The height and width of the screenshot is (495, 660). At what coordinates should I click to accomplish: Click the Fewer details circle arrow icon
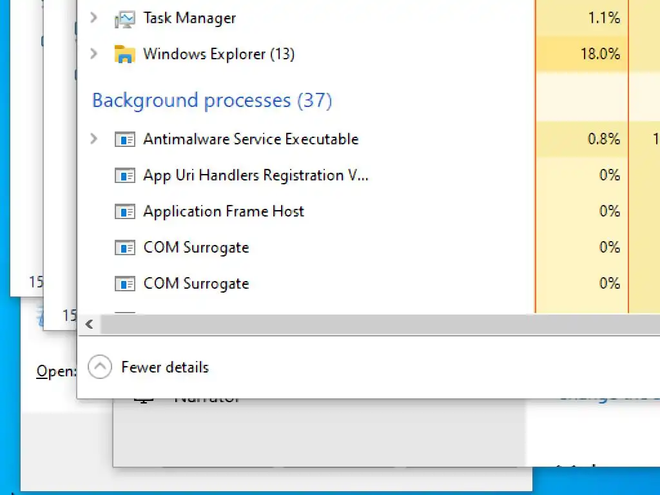pos(99,367)
